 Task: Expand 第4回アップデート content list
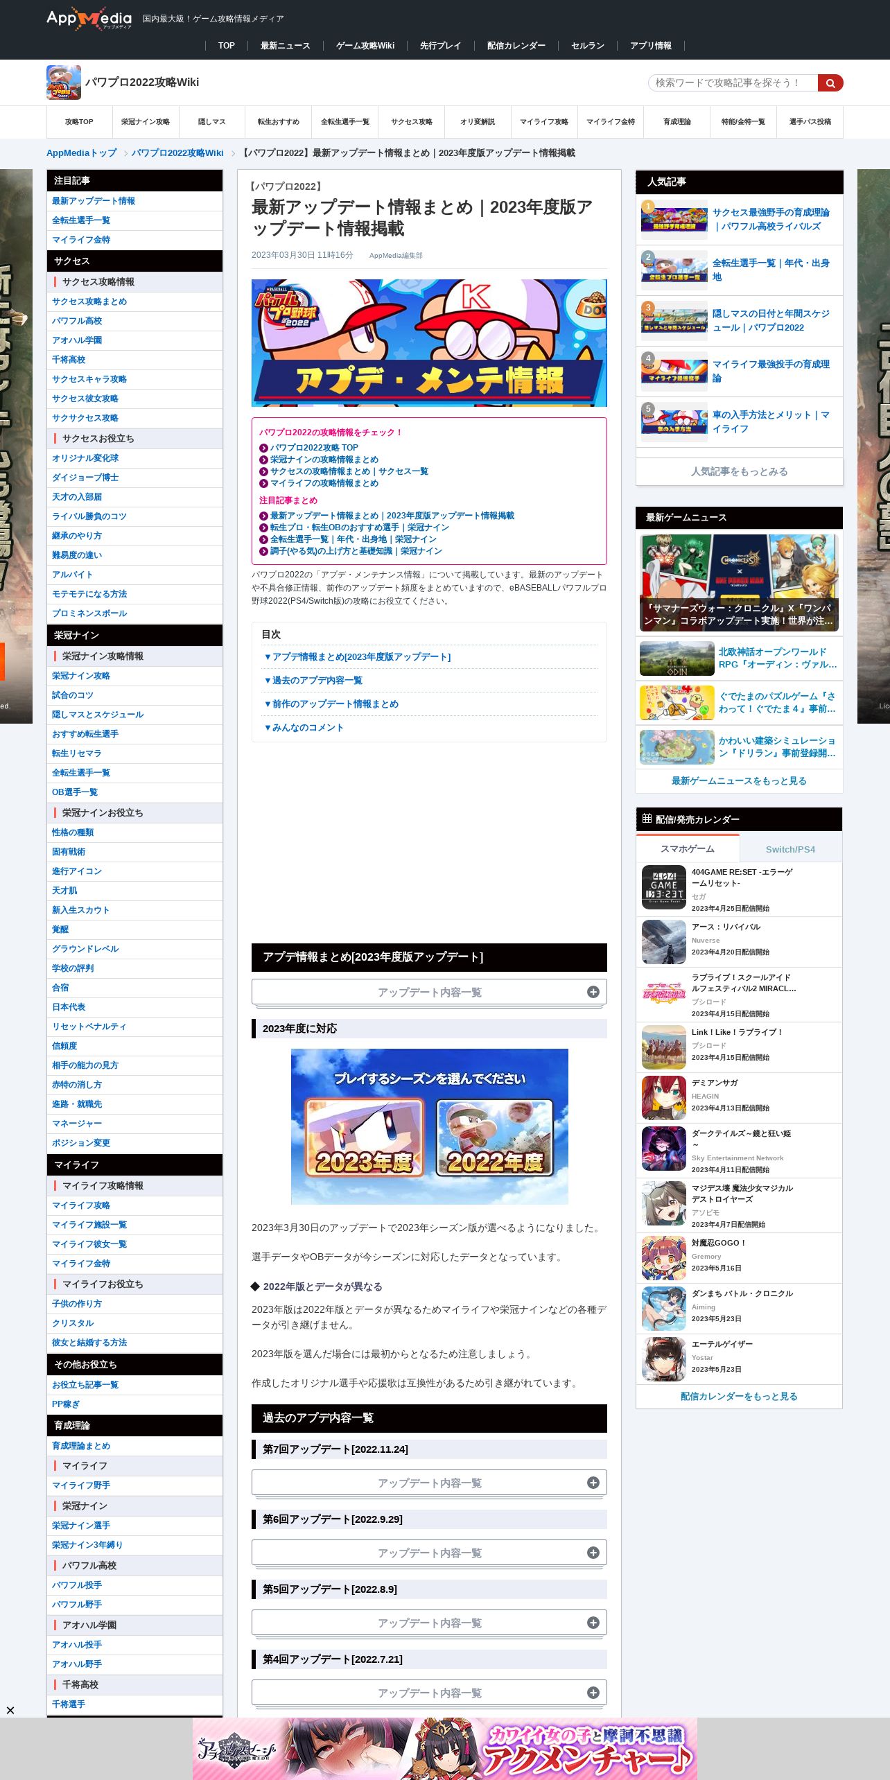429,1693
